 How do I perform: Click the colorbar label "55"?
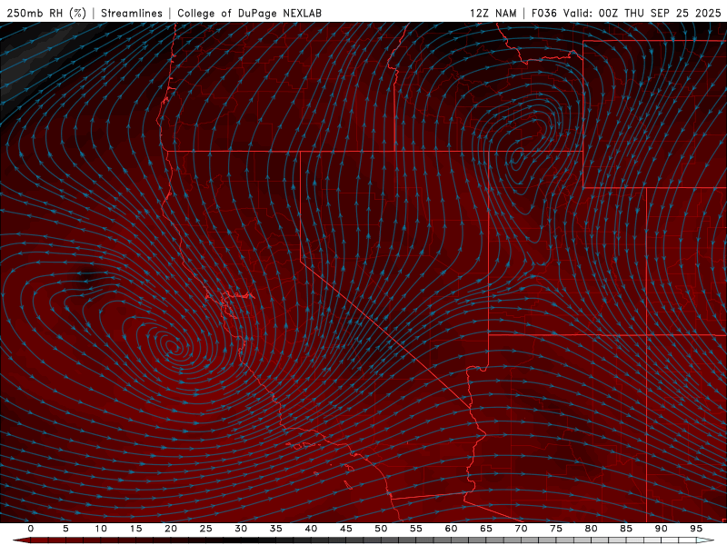click(x=416, y=529)
